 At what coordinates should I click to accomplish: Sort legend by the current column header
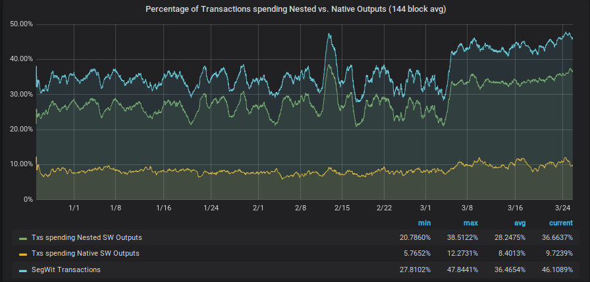pyautogui.click(x=561, y=223)
